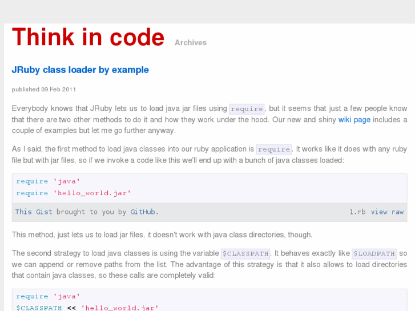Open "view raw" for the first gist
Image resolution: width=415 pixels, height=311 pixels.
point(387,212)
